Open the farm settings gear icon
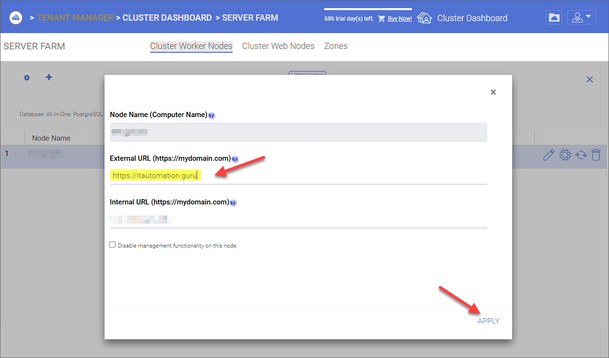Viewport: 609px width, 358px height. pos(27,78)
